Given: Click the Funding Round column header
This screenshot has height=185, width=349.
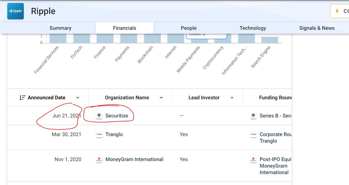Looking at the screenshot, I should (275, 98).
